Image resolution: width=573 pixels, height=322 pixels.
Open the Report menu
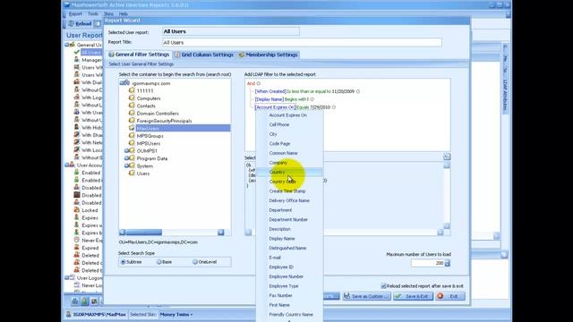point(75,14)
